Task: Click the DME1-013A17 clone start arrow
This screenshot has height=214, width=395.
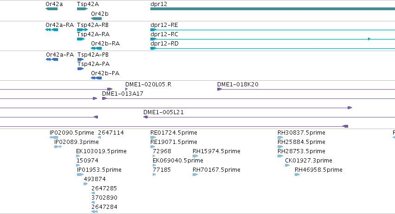Action: point(104,98)
